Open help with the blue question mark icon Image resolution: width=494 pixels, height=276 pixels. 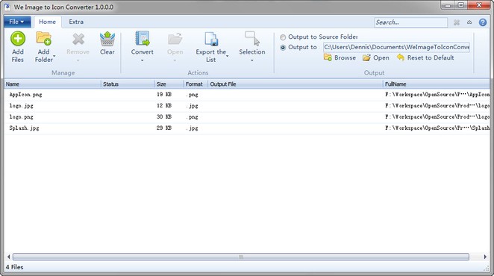[483, 22]
